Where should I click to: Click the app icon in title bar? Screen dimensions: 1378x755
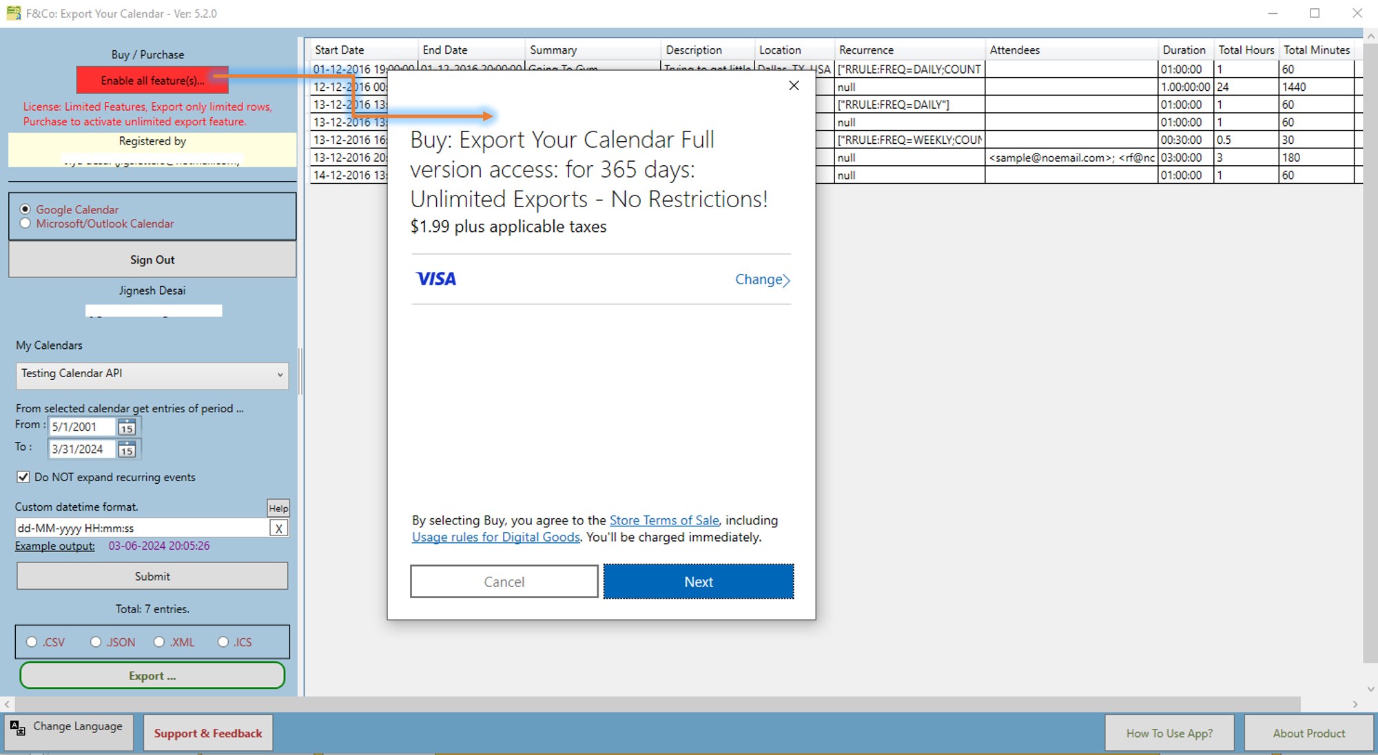coord(13,13)
